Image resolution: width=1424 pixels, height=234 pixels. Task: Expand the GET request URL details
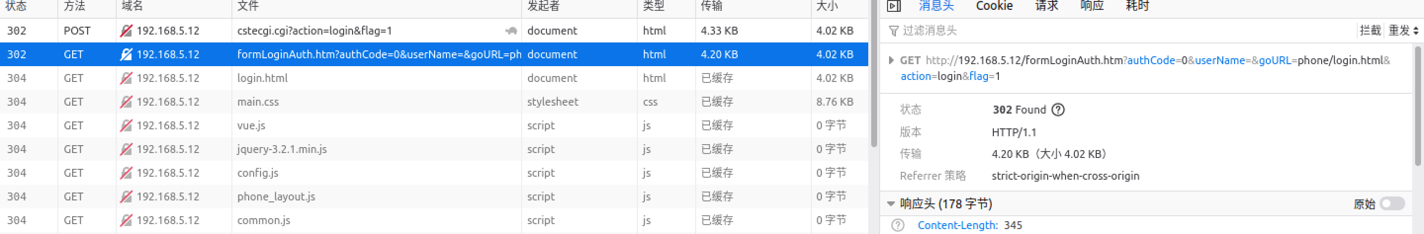[890, 60]
